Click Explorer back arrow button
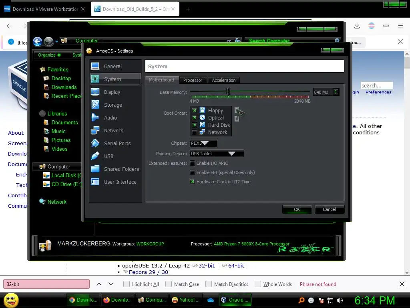This screenshot has width=410, height=308. pyautogui.click(x=37, y=41)
